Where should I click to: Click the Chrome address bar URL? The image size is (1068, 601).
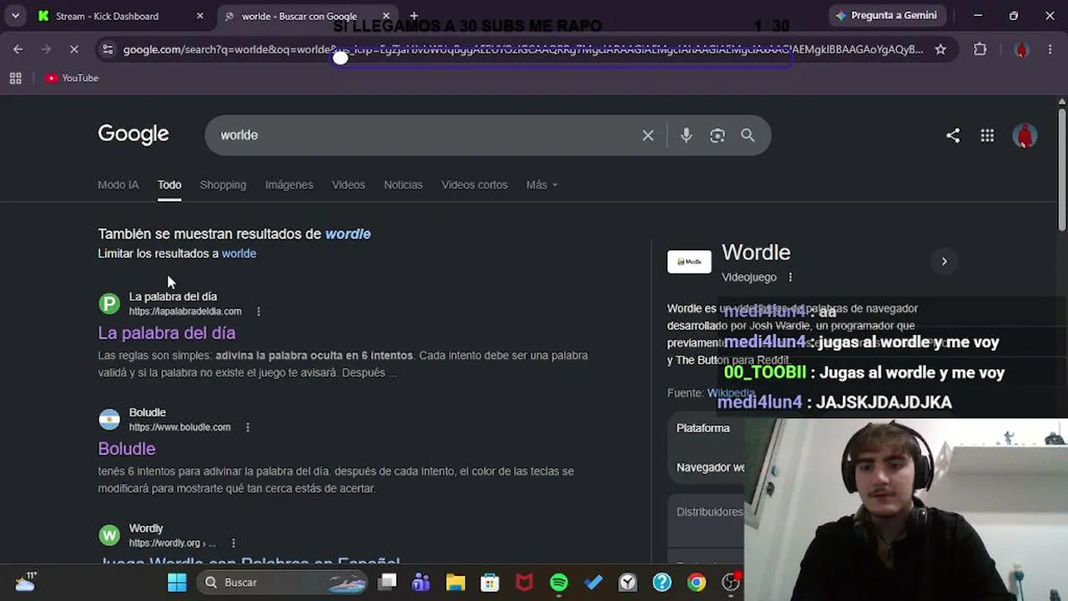point(523,49)
